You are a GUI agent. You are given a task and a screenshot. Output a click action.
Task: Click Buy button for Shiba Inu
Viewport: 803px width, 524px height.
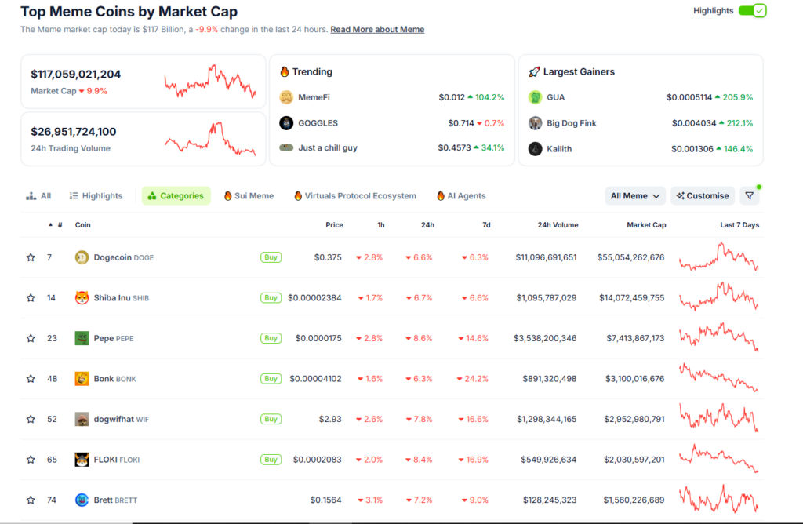tap(271, 297)
